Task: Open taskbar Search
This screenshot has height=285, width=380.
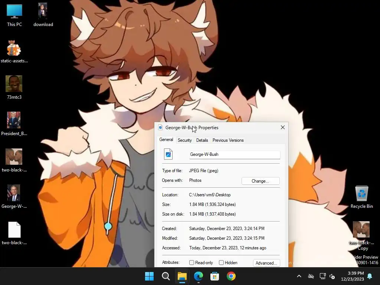Action: click(x=166, y=276)
